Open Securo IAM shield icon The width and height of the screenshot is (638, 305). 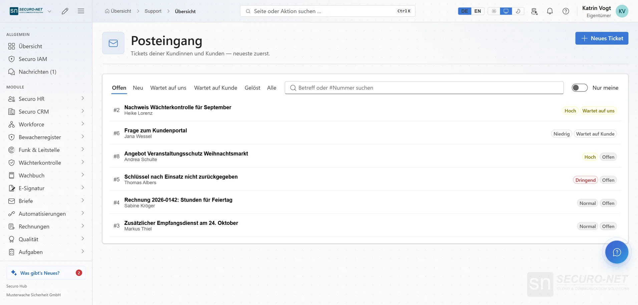(12, 59)
